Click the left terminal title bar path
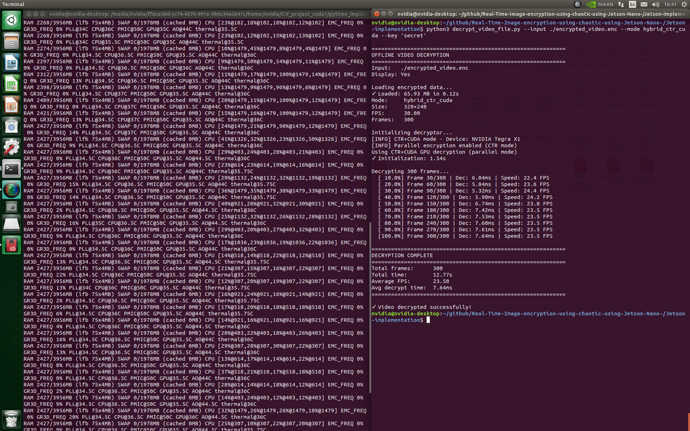The height and width of the screenshot is (431, 690). (x=208, y=14)
